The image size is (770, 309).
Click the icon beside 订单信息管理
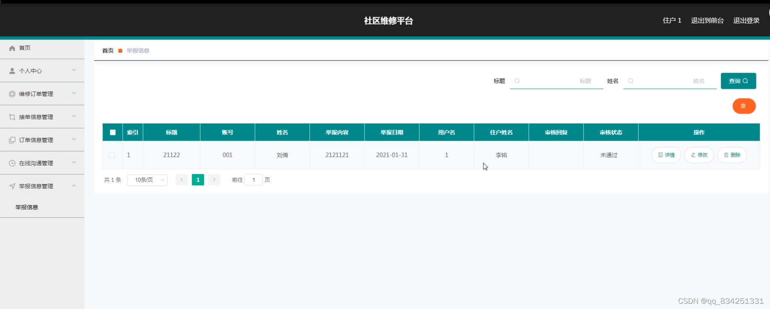(12, 140)
